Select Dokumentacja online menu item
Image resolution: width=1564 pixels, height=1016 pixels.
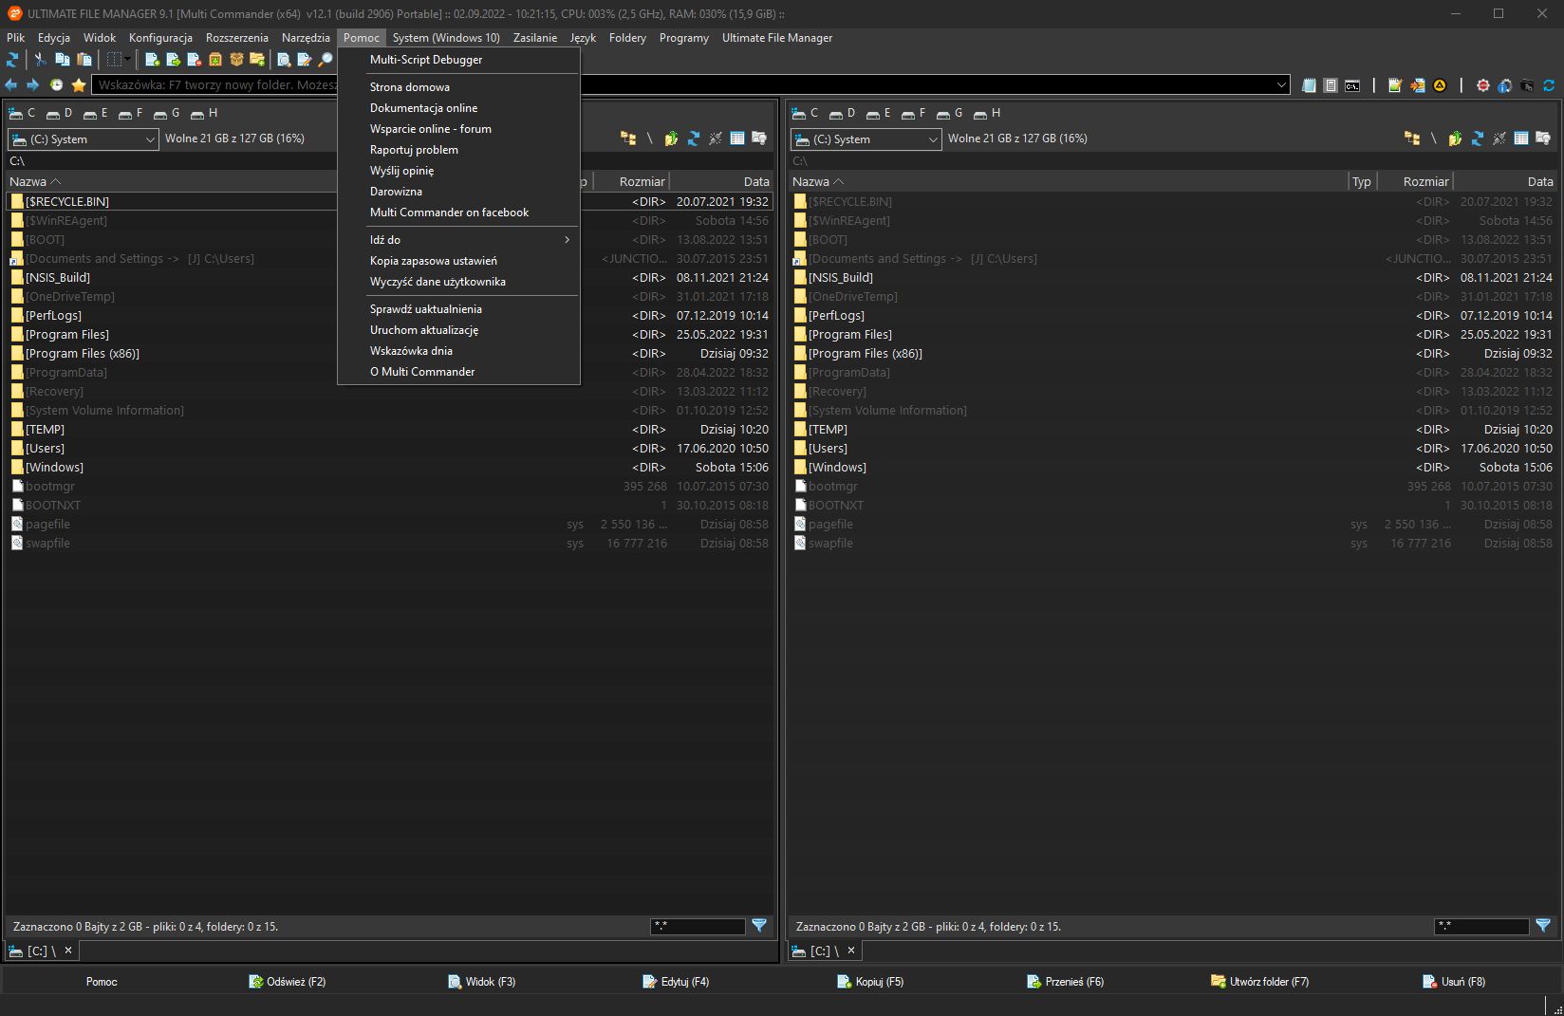click(x=458, y=108)
